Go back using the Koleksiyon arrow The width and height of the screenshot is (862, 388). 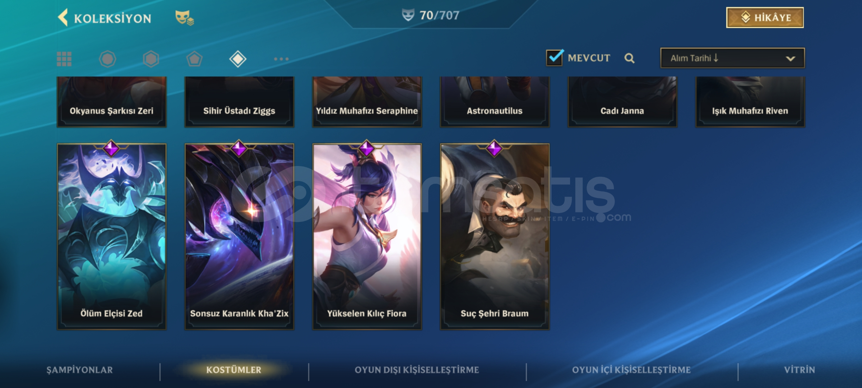[63, 18]
